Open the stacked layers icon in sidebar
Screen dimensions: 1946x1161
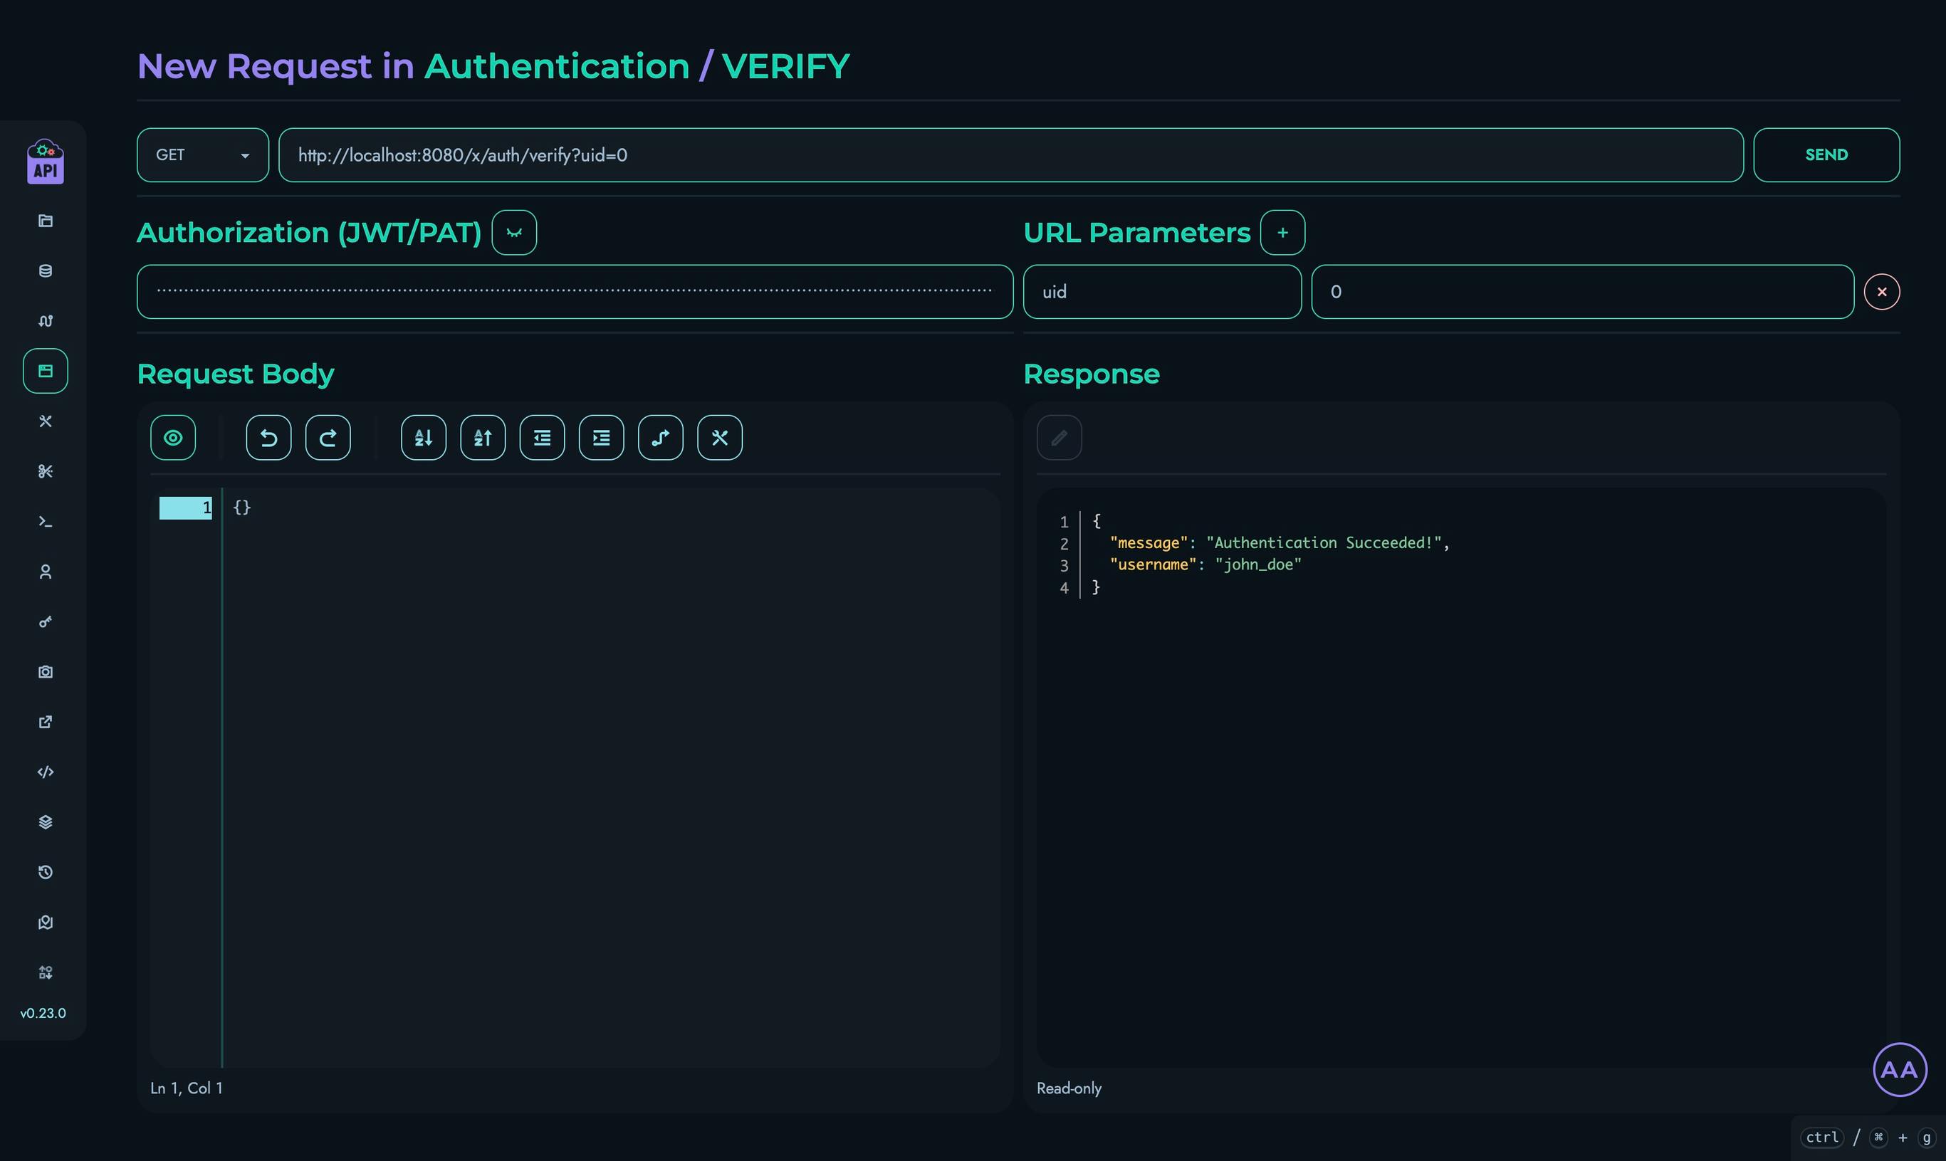click(x=46, y=822)
